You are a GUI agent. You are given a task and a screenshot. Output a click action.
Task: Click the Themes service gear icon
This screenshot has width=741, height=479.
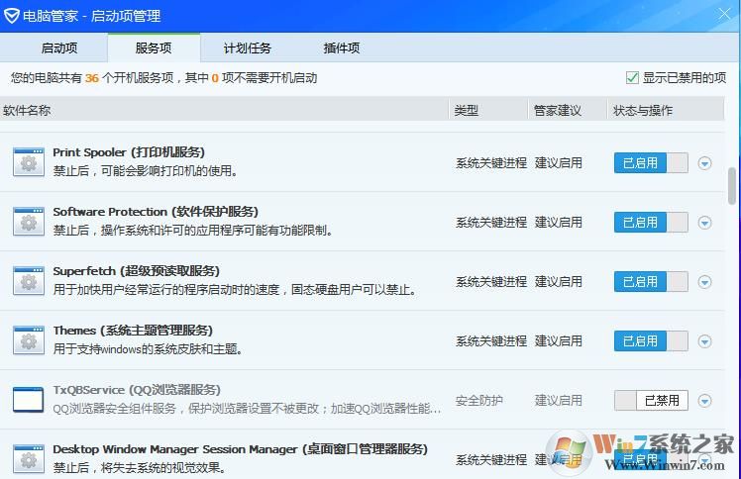tap(29, 340)
